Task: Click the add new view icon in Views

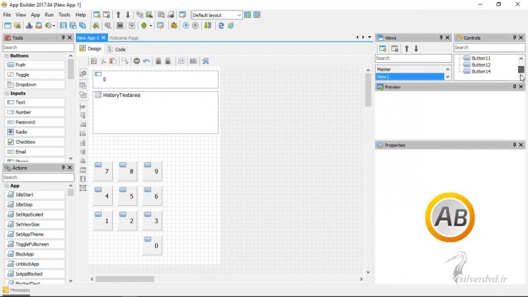Action: click(x=382, y=48)
